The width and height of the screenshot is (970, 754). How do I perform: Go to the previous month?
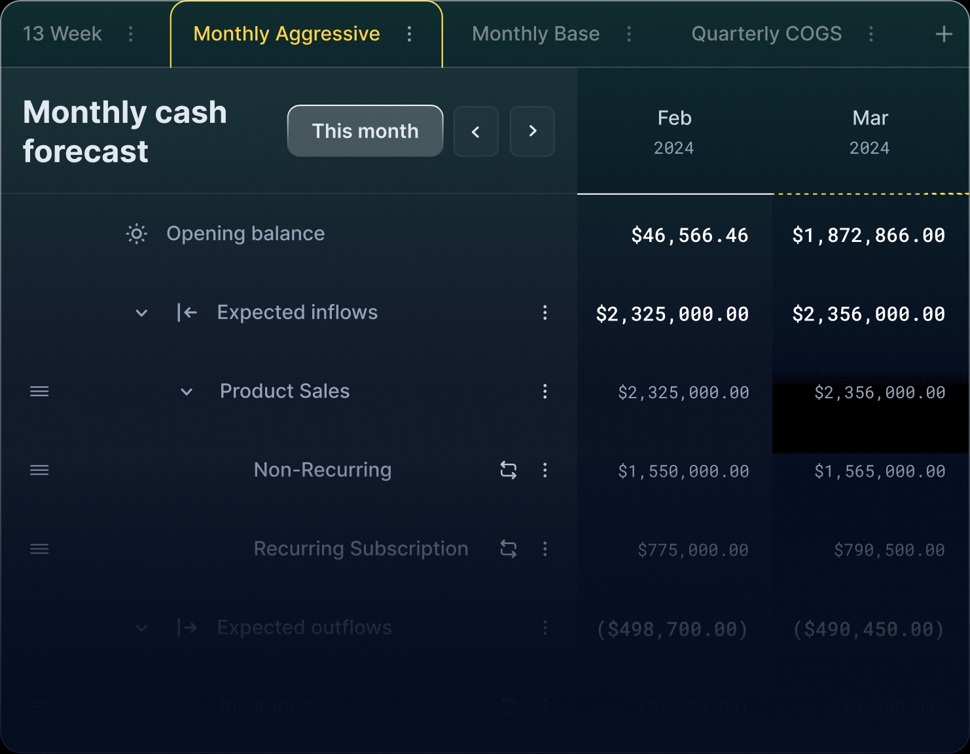476,131
